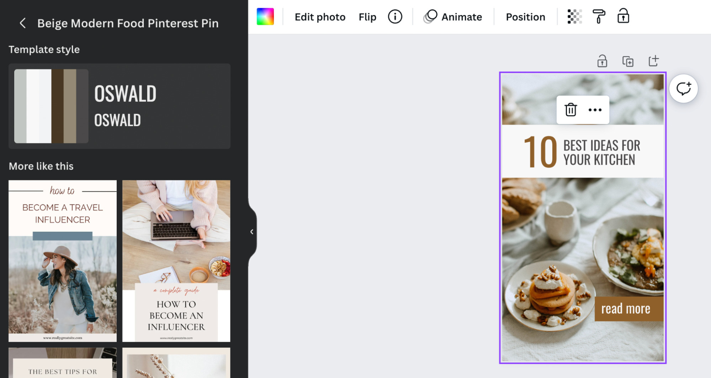Viewport: 711px width, 378px height.
Task: Collapse the left panel with the chevron
Action: 252,231
